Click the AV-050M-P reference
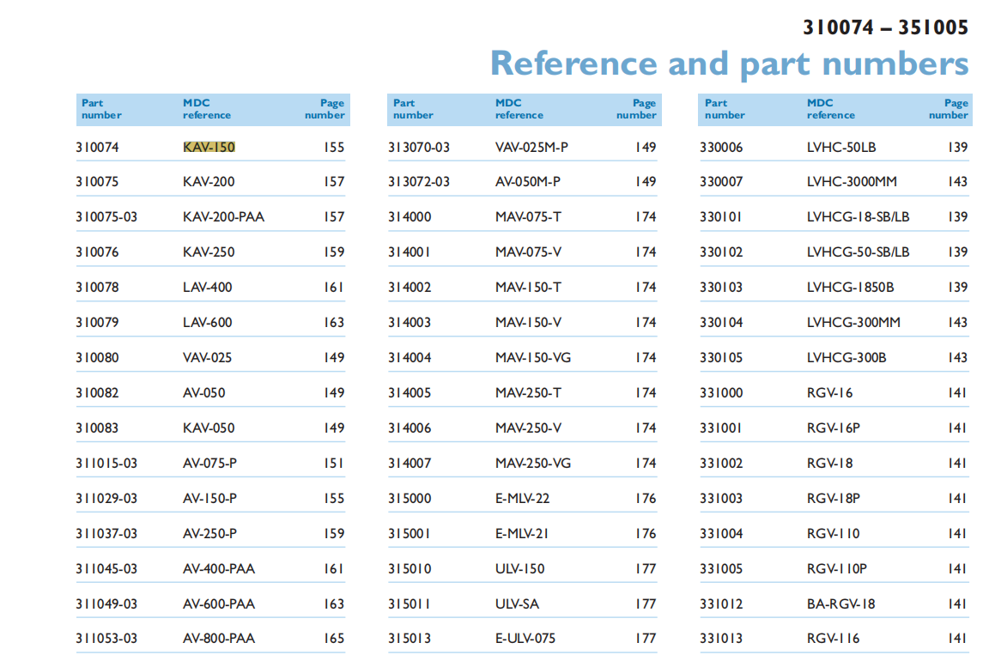Image resolution: width=989 pixels, height=667 pixels. pos(528,182)
